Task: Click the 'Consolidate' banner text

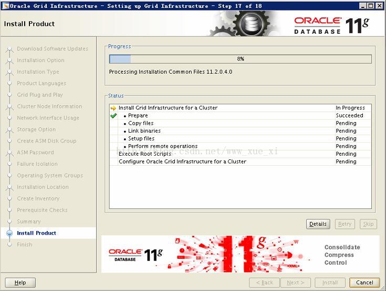Action: coord(342,247)
